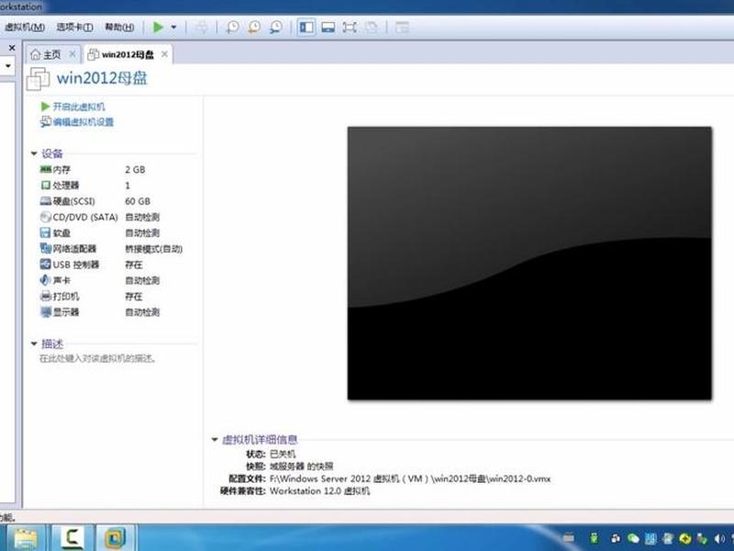Click the 2 GB memory value
The width and height of the screenshot is (734, 551).
click(135, 170)
